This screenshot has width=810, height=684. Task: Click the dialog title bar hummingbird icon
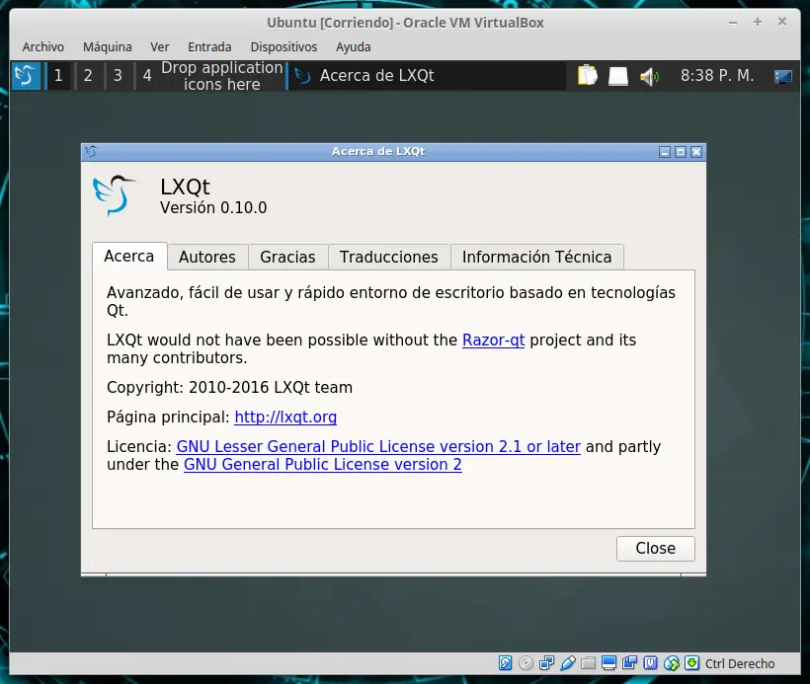(91, 152)
